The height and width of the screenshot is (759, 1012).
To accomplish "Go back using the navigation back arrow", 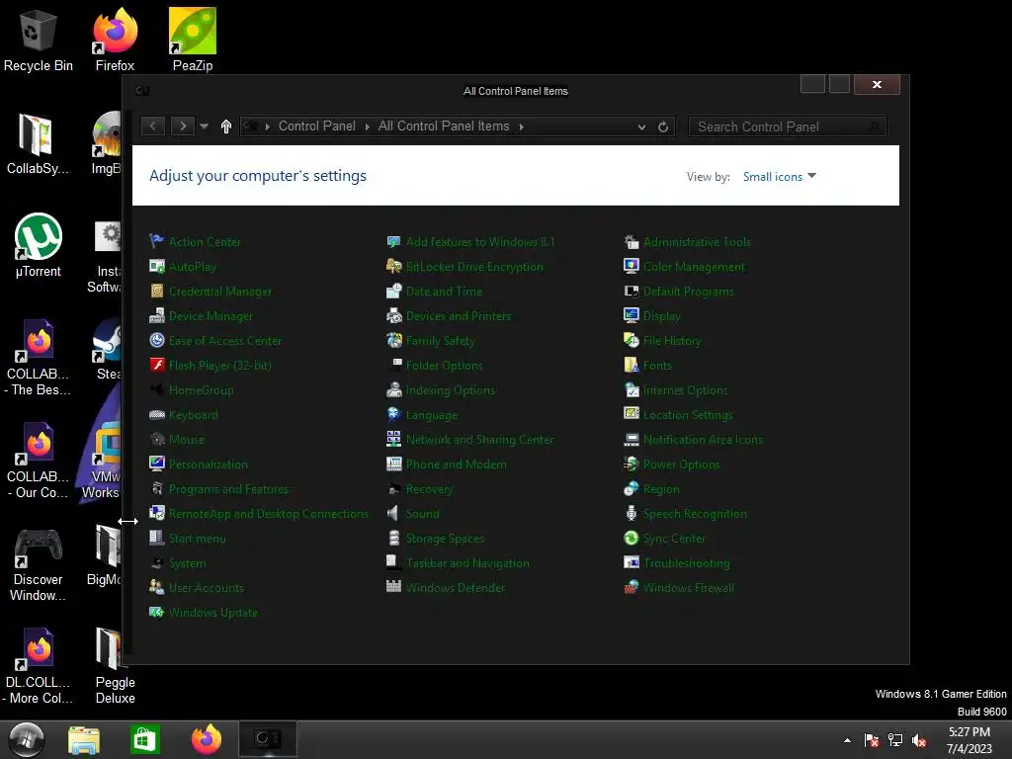I will click(153, 126).
